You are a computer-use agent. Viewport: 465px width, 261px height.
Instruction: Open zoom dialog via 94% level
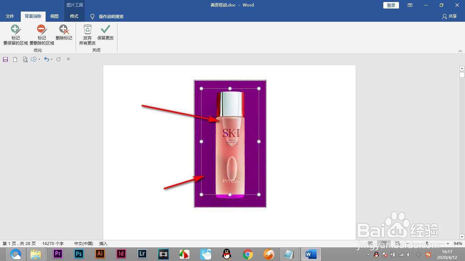click(458, 244)
